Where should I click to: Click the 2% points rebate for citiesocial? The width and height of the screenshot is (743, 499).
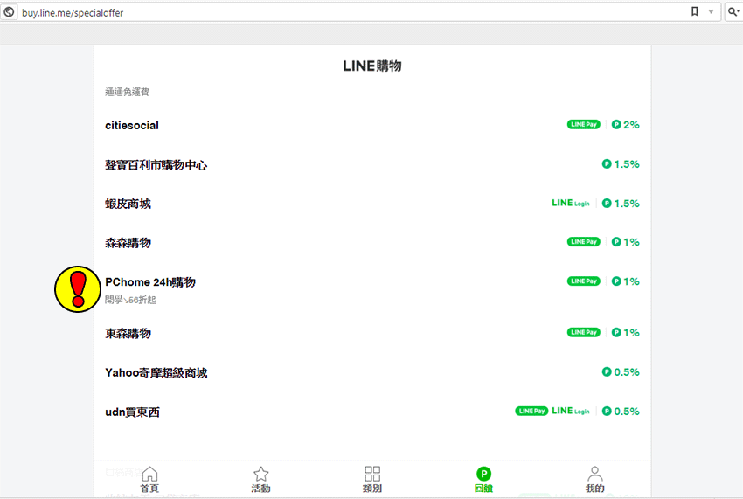[625, 125]
